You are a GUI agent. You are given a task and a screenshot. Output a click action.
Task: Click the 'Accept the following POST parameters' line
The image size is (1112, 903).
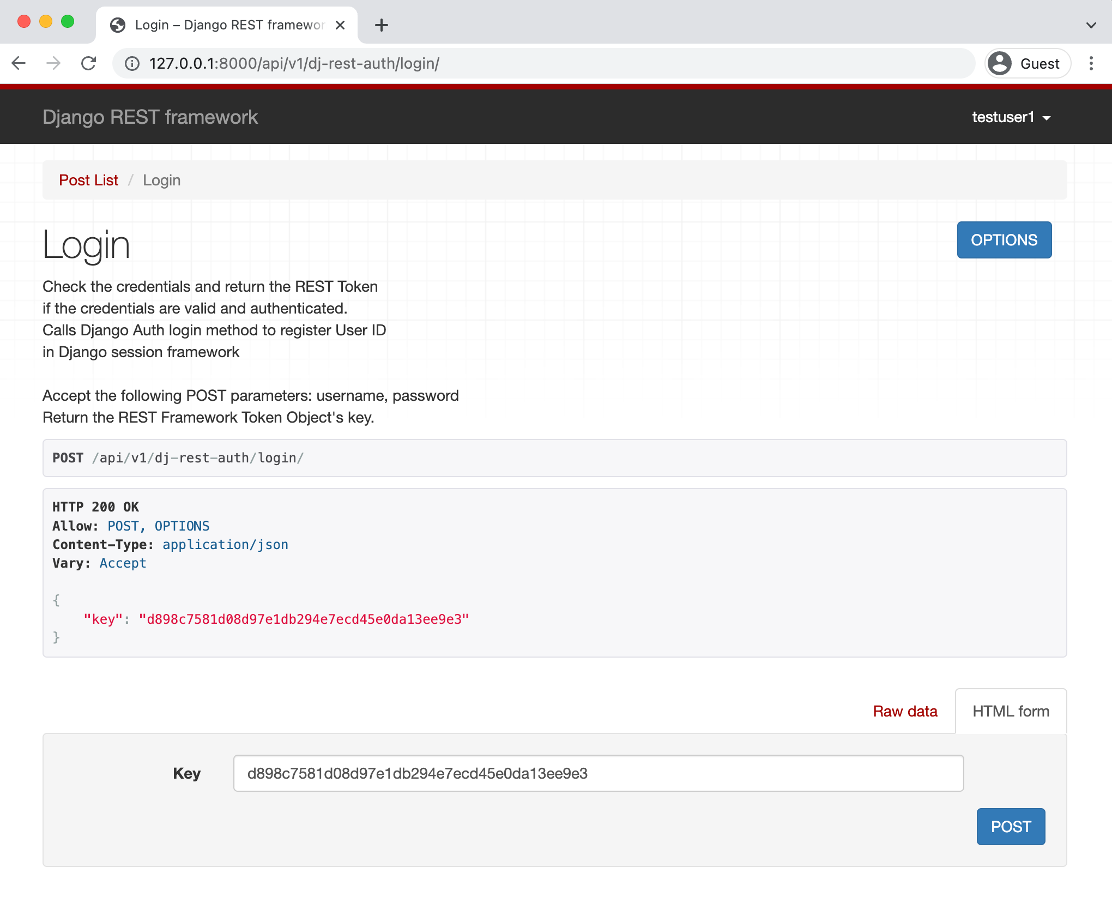pos(251,396)
